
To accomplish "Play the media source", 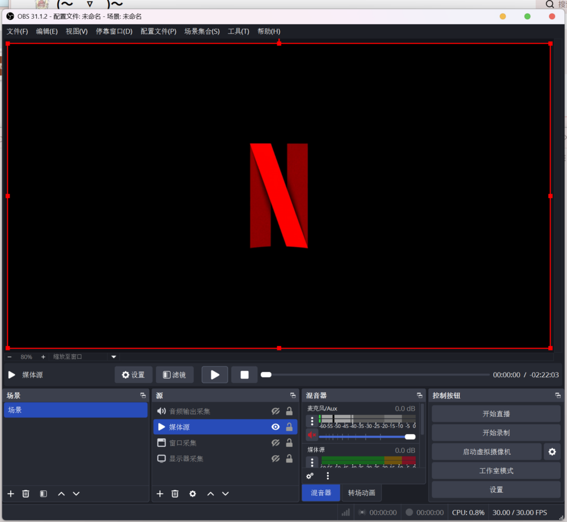I will coord(215,375).
